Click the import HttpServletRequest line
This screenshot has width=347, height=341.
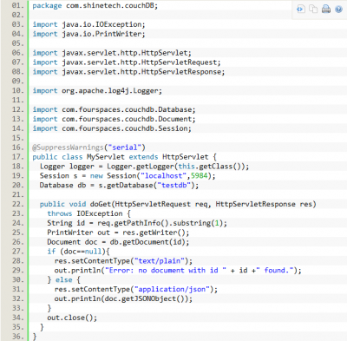127,62
